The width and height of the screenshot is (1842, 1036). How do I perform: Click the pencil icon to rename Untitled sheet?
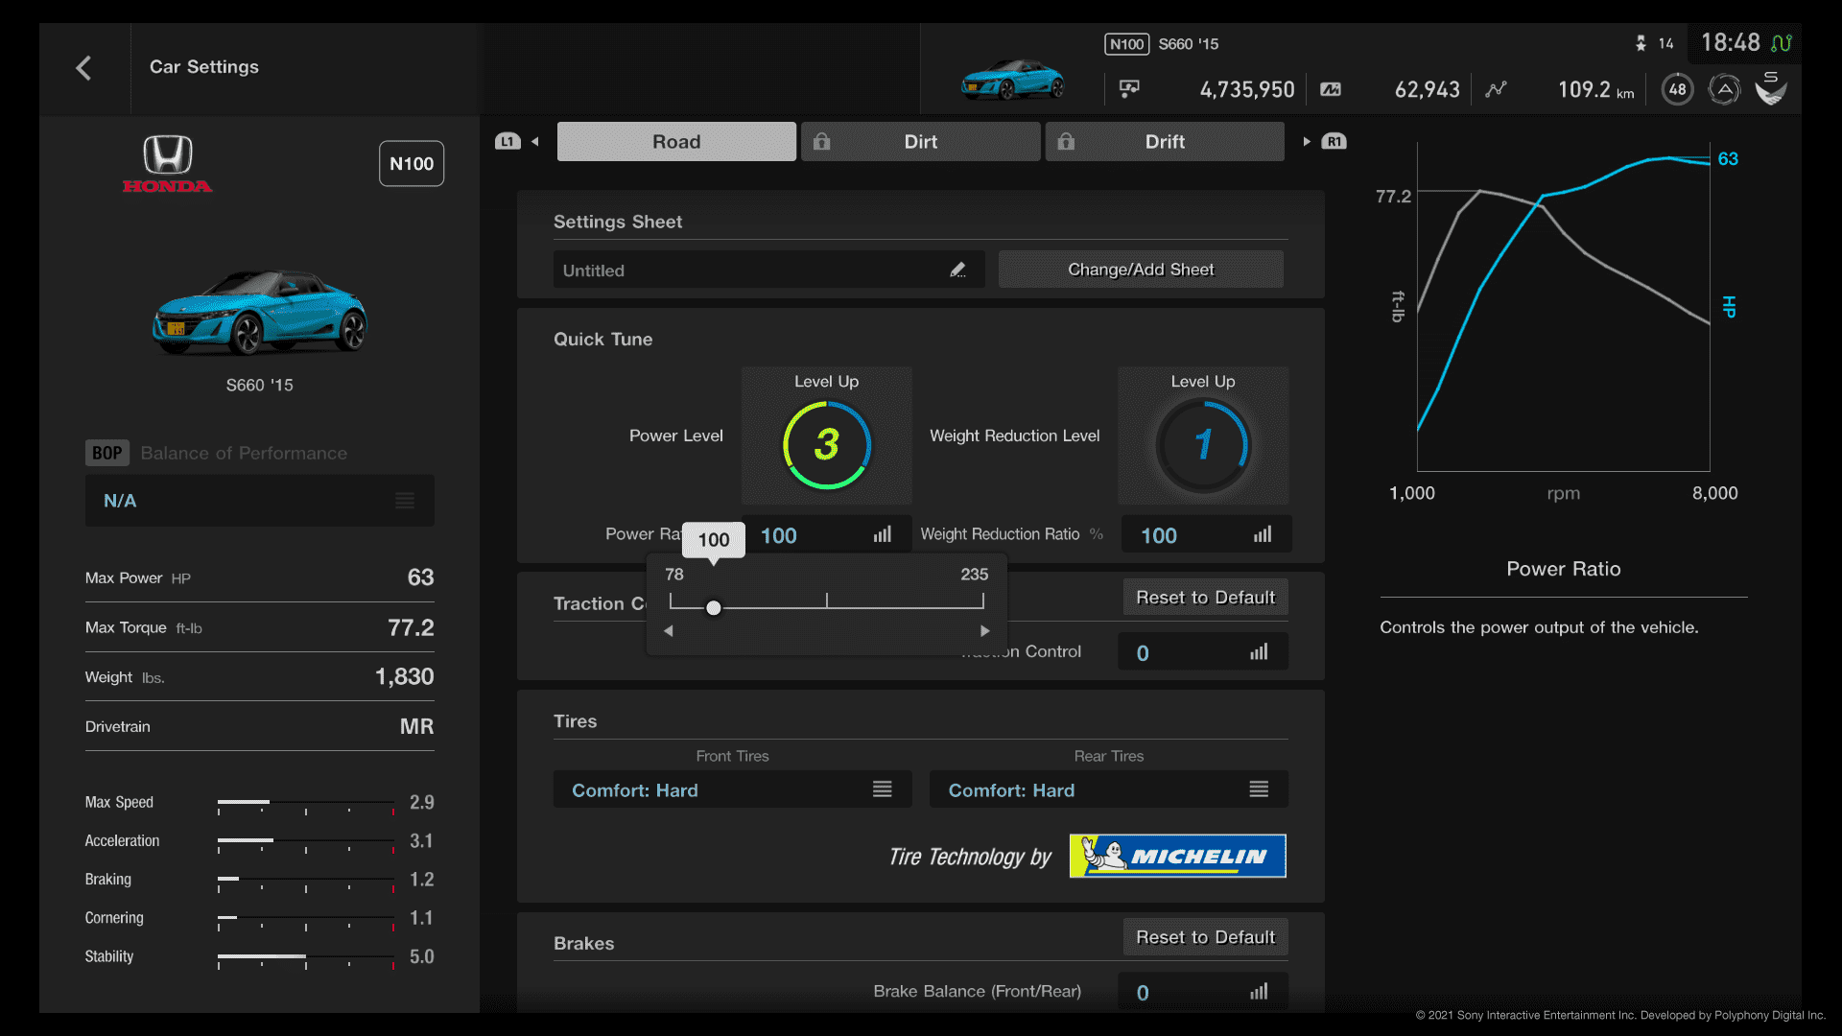click(957, 271)
